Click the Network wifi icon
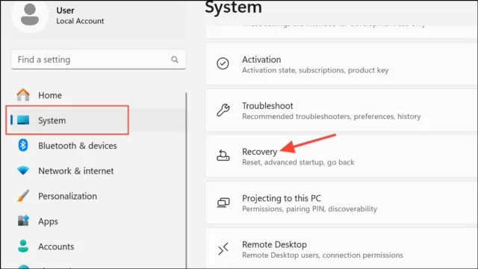This screenshot has width=478, height=269. click(23, 170)
